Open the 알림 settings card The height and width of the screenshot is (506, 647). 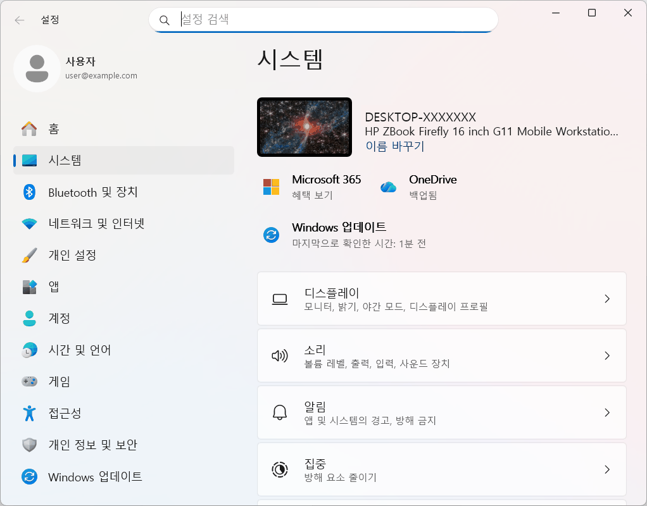click(x=441, y=412)
